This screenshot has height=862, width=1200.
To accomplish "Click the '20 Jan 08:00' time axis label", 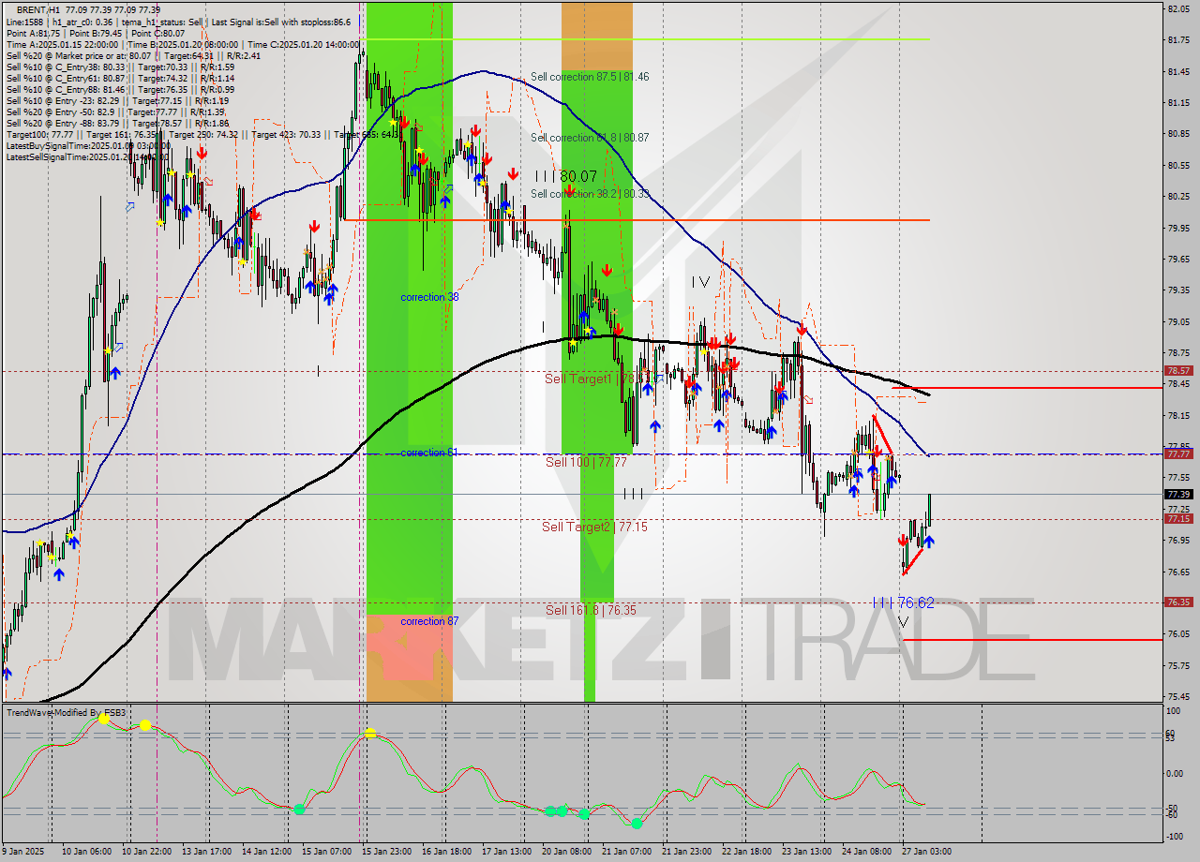I will pos(568,852).
